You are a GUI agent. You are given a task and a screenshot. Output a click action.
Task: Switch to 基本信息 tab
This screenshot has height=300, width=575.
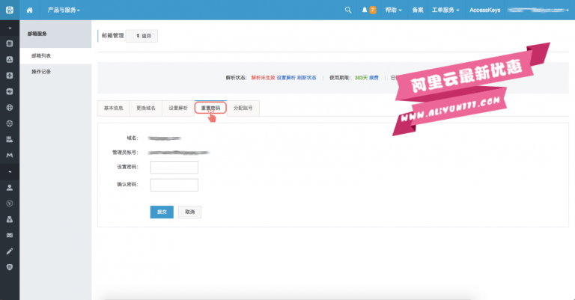click(113, 108)
